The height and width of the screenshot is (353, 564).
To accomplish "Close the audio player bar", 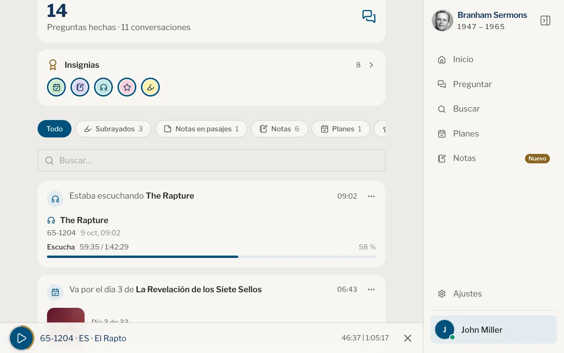I will (407, 338).
